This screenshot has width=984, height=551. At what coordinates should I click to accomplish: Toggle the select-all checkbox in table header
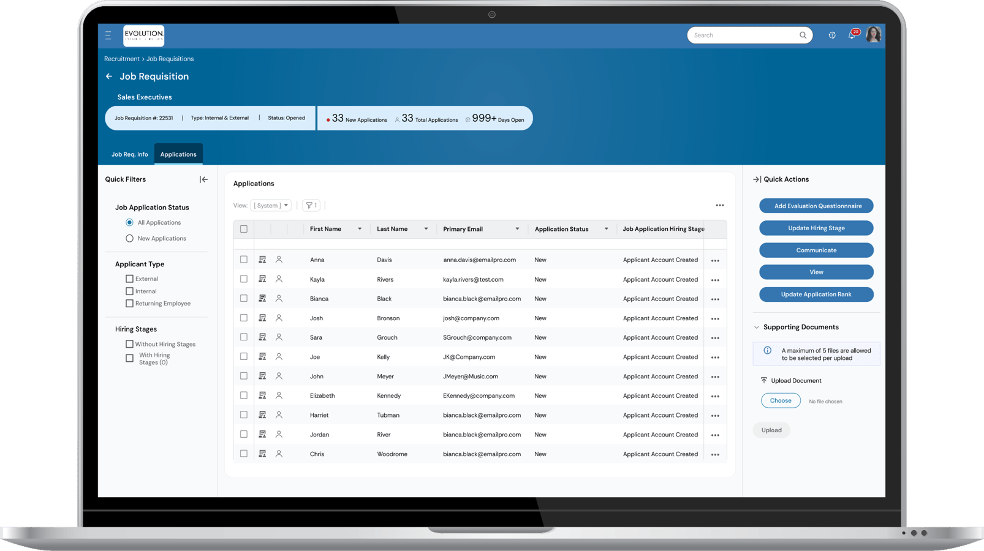(243, 228)
